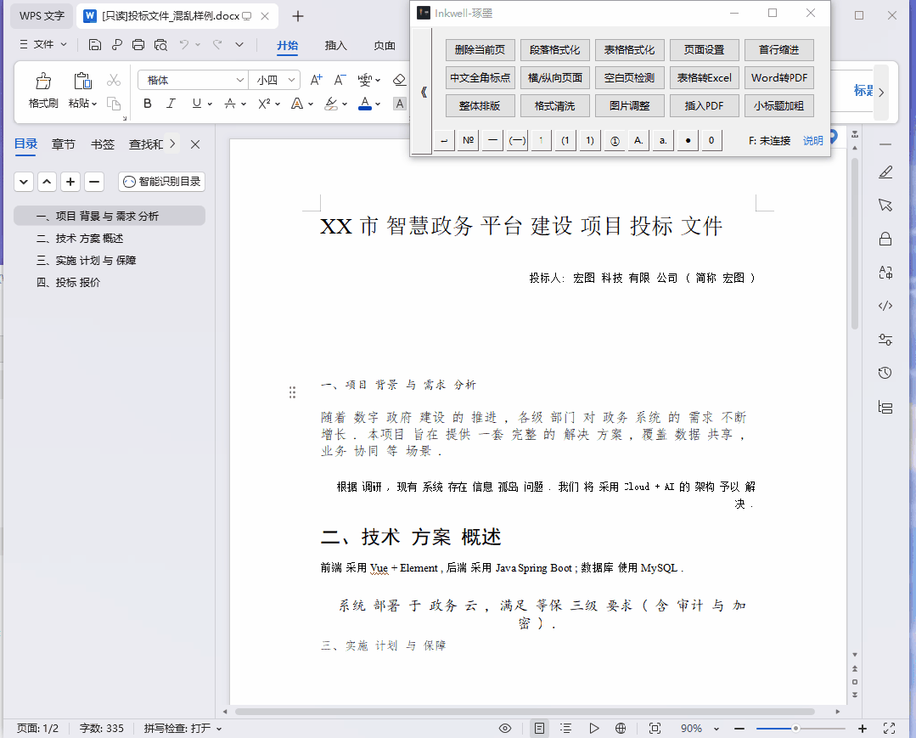
Task: Open new document tab with plus
Action: (298, 16)
